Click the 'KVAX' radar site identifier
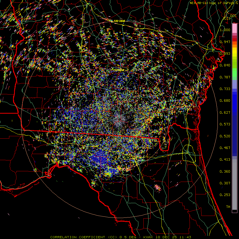 coord(148,237)
